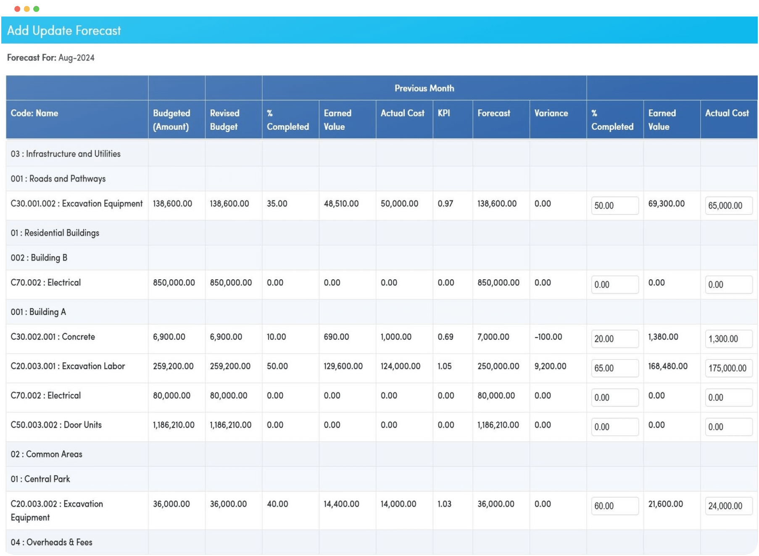
Task: Click the KPI column header
Action: click(x=445, y=113)
